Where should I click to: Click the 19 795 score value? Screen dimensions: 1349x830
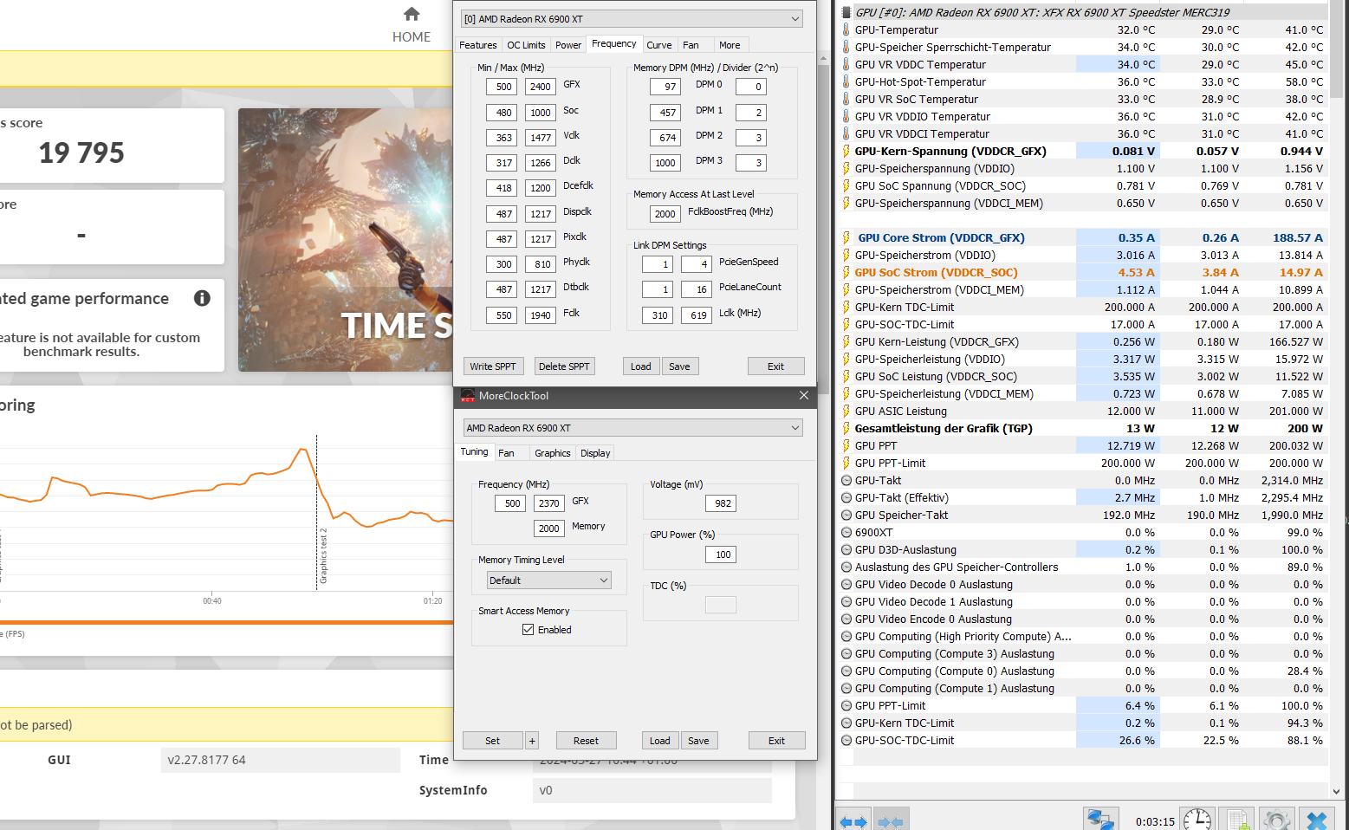tap(81, 153)
